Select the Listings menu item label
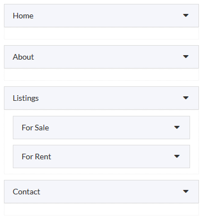 click(x=26, y=98)
